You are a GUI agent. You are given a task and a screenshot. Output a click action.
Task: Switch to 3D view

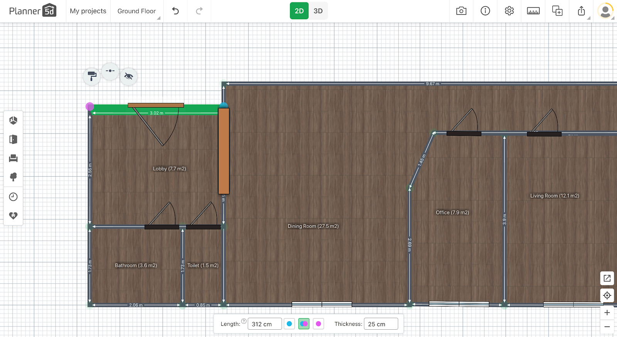318,11
